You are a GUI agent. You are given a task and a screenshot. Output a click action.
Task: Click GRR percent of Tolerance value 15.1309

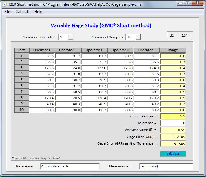pos(173,144)
